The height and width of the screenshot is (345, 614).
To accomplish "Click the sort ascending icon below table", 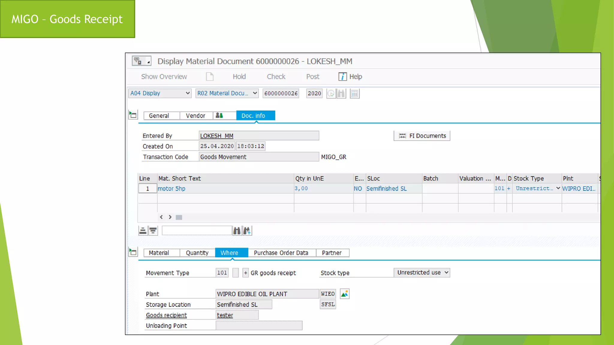I will 143,231.
